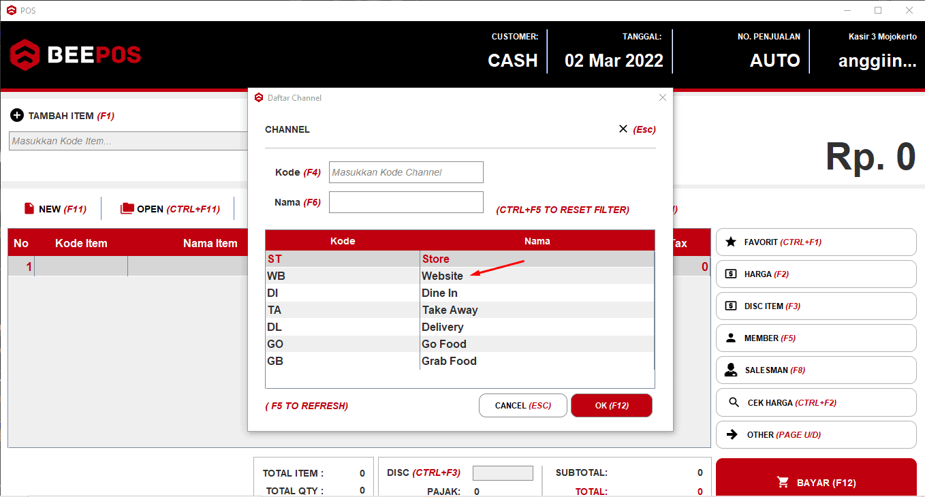Viewport: 925px width, 497px height.
Task: Open OTHER (PAGE U/D) button
Action: (x=816, y=434)
